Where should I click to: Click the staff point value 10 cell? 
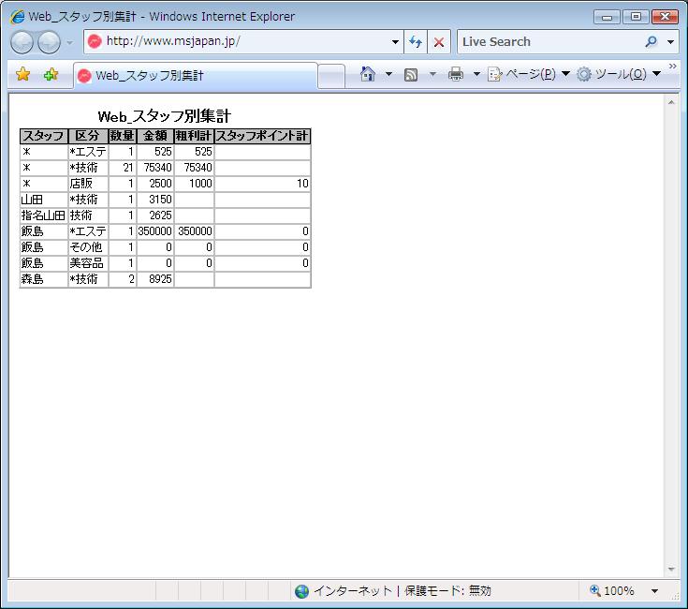(262, 183)
